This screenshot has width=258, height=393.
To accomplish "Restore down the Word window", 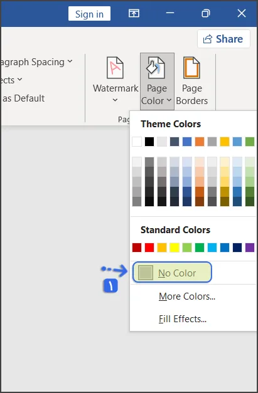I will click(x=205, y=13).
